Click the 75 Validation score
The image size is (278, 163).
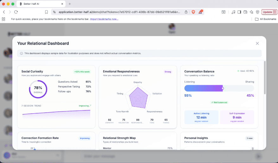123,121
